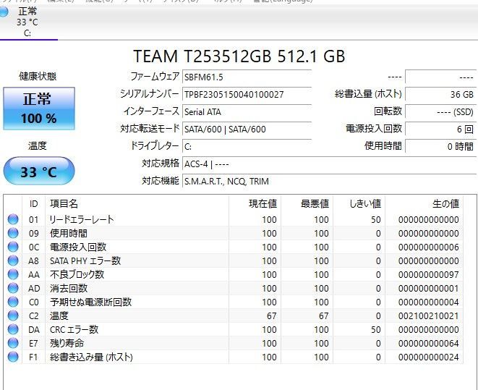This screenshot has width=478, height=390.
Task: Select the 残り寿命 attribute row
Action: (234, 343)
